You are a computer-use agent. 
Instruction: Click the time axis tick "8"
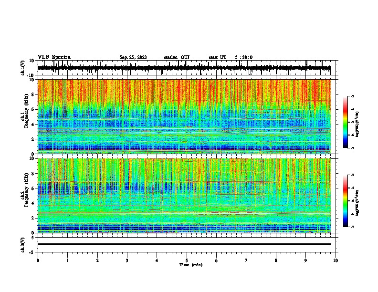click(276, 261)
